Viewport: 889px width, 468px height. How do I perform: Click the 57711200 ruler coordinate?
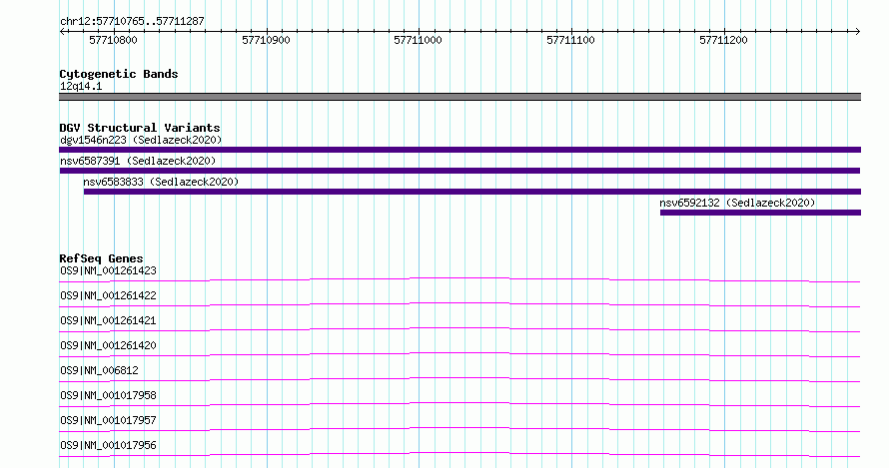pyautogui.click(x=723, y=40)
